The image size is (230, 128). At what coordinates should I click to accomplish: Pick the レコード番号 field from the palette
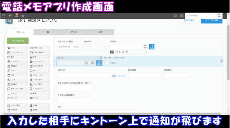pyautogui.click(x=17, y=105)
